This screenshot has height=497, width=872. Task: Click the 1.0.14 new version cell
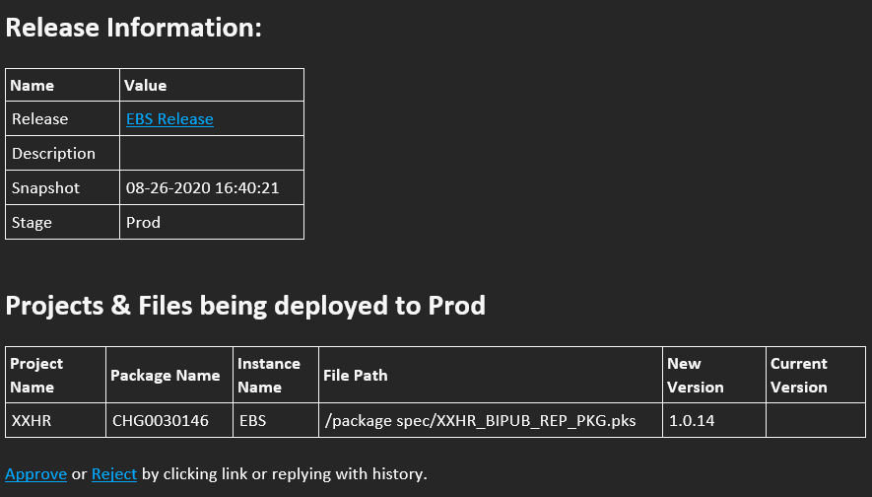(714, 420)
